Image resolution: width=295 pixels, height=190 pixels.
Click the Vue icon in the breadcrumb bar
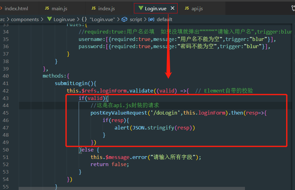(x=49, y=19)
